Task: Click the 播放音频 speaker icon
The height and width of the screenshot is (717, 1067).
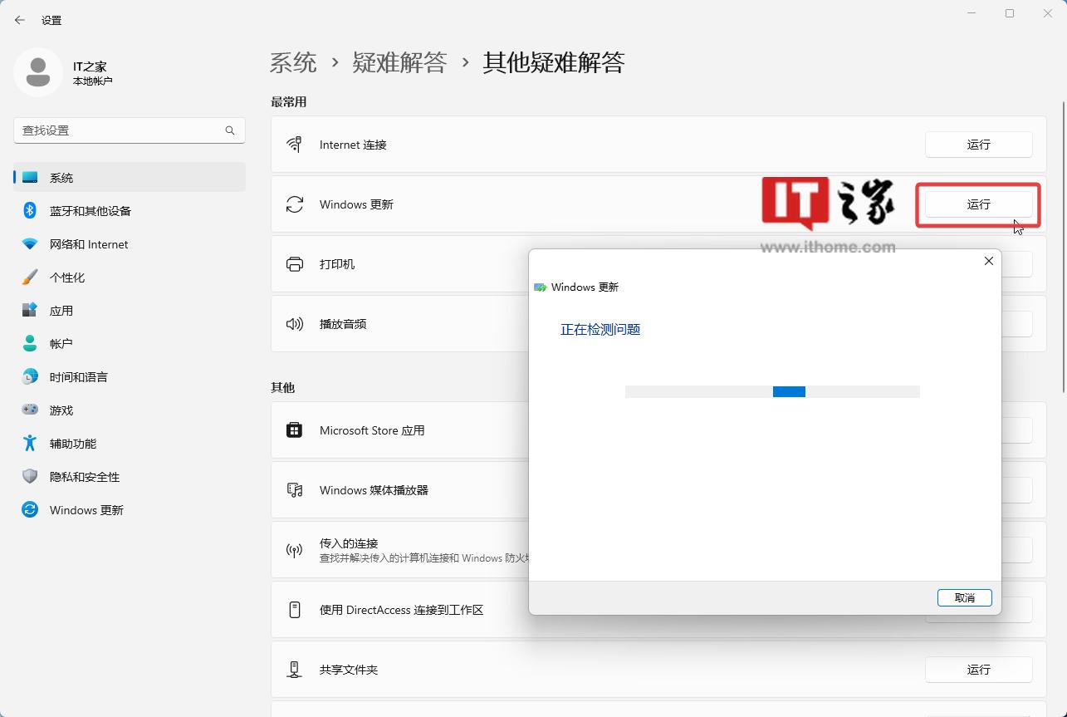Action: pos(295,324)
